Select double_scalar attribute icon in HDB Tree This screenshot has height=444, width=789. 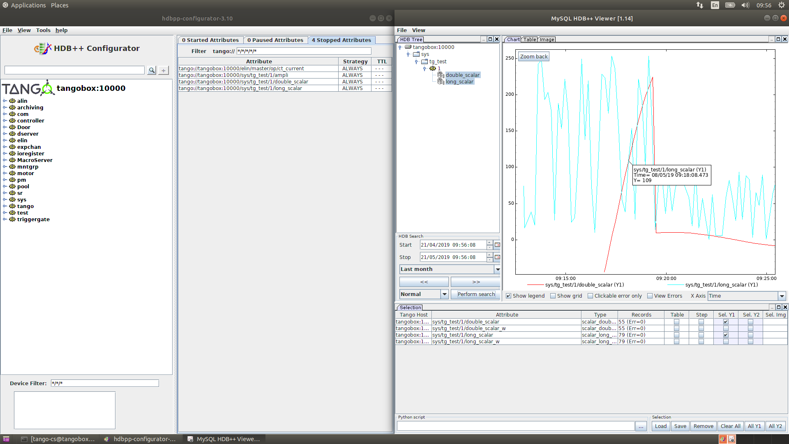pos(441,75)
